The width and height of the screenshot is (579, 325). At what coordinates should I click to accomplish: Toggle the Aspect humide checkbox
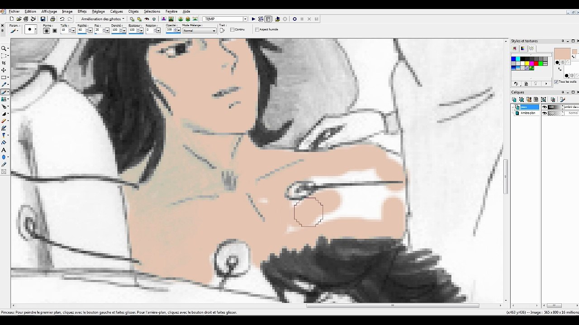(x=257, y=30)
